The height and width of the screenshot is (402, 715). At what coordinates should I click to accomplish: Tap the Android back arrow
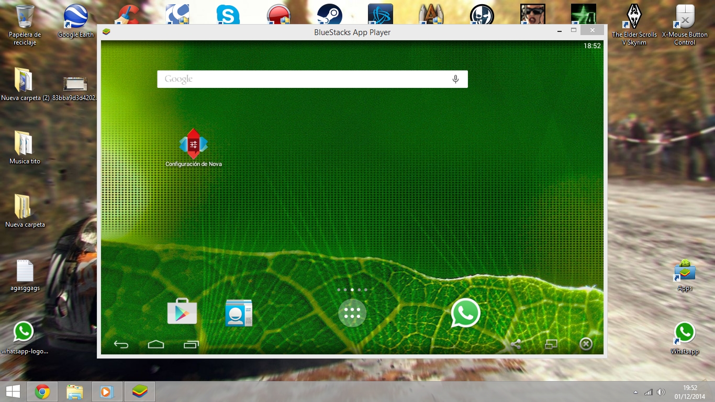[121, 344]
